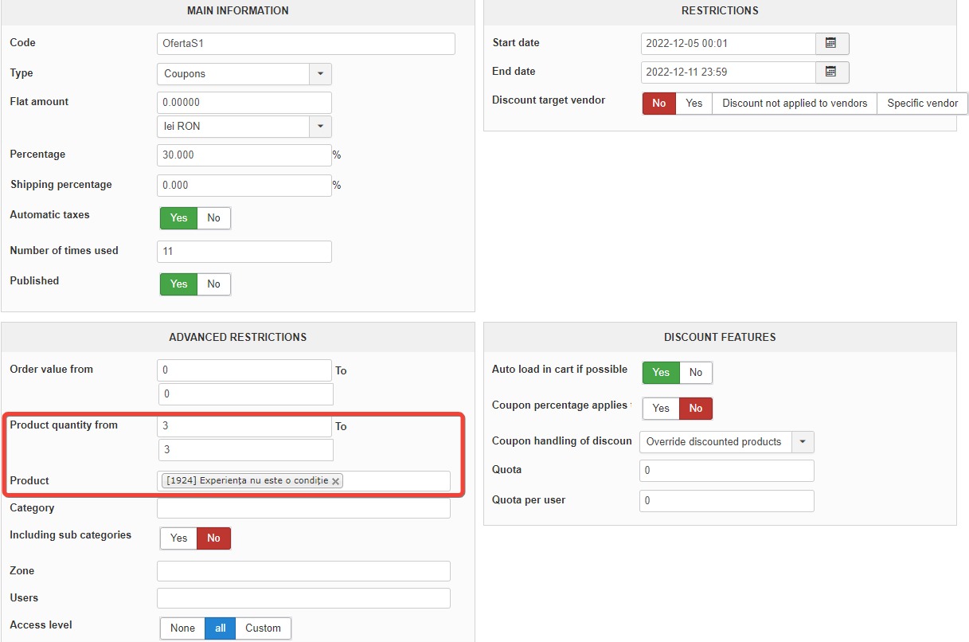Turn off Auto load in cart
Viewport: 969px width, 642px height.
click(696, 373)
